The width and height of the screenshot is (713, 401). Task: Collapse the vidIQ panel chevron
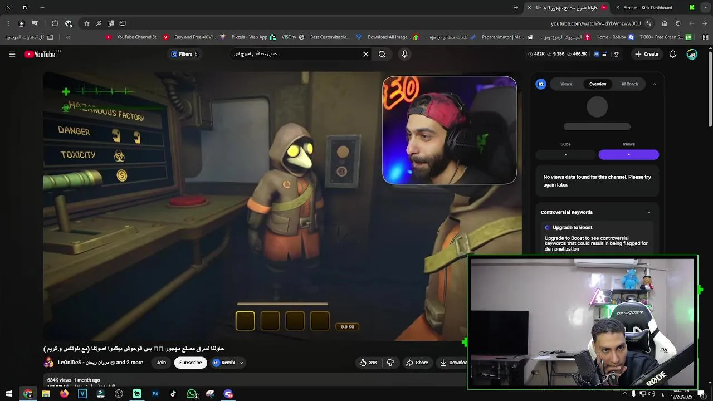pos(654,84)
